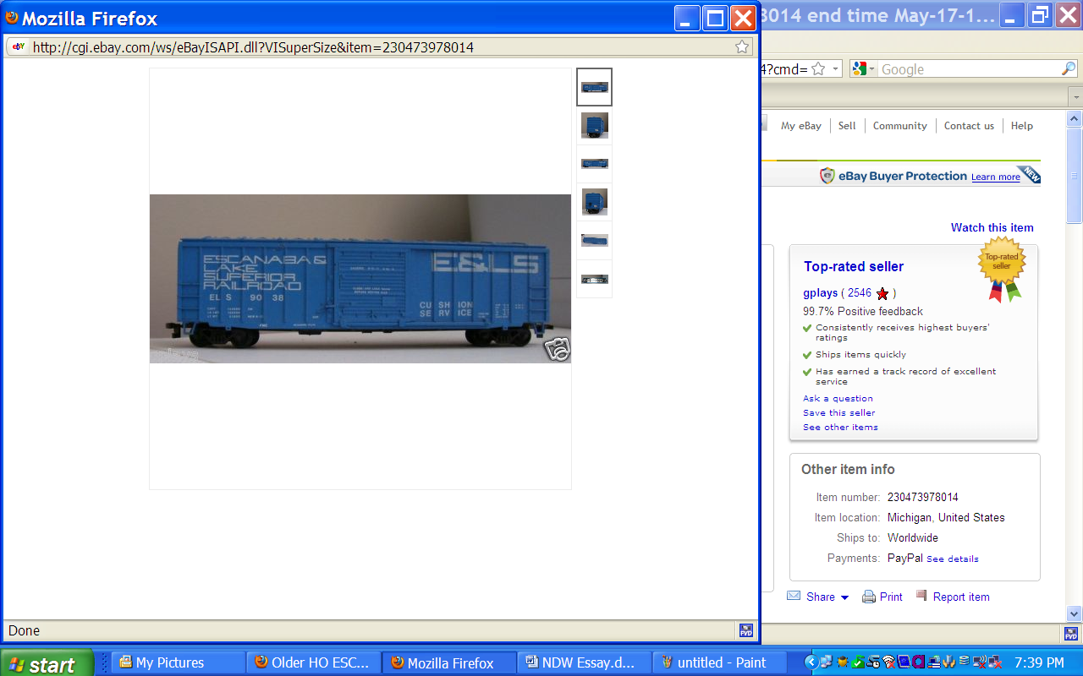This screenshot has width=1083, height=676.
Task: Click the Mozilla Firefox taskbar button
Action: point(448,662)
